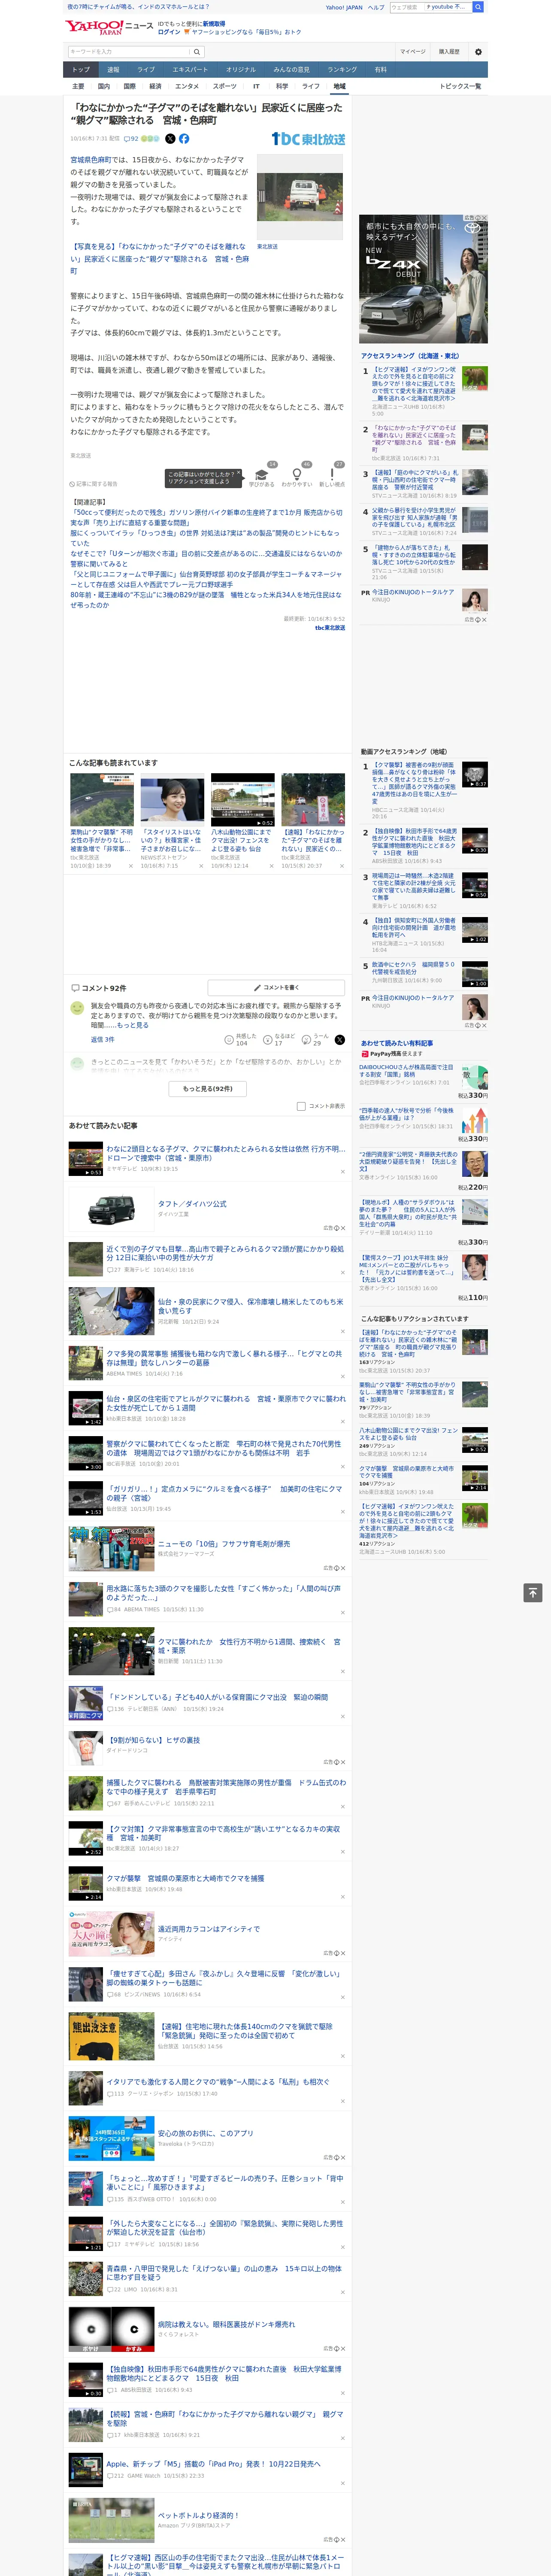This screenshot has height=2576, width=551.
Task: Open 【9割が知らない】ヒザの裏技 ad
Action: point(153,1740)
